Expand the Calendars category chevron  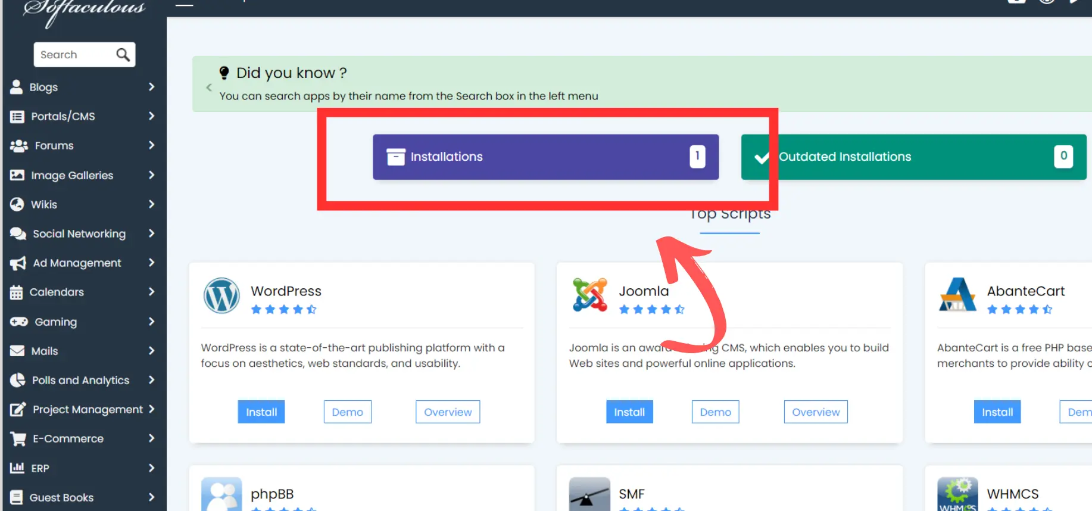[x=151, y=292]
